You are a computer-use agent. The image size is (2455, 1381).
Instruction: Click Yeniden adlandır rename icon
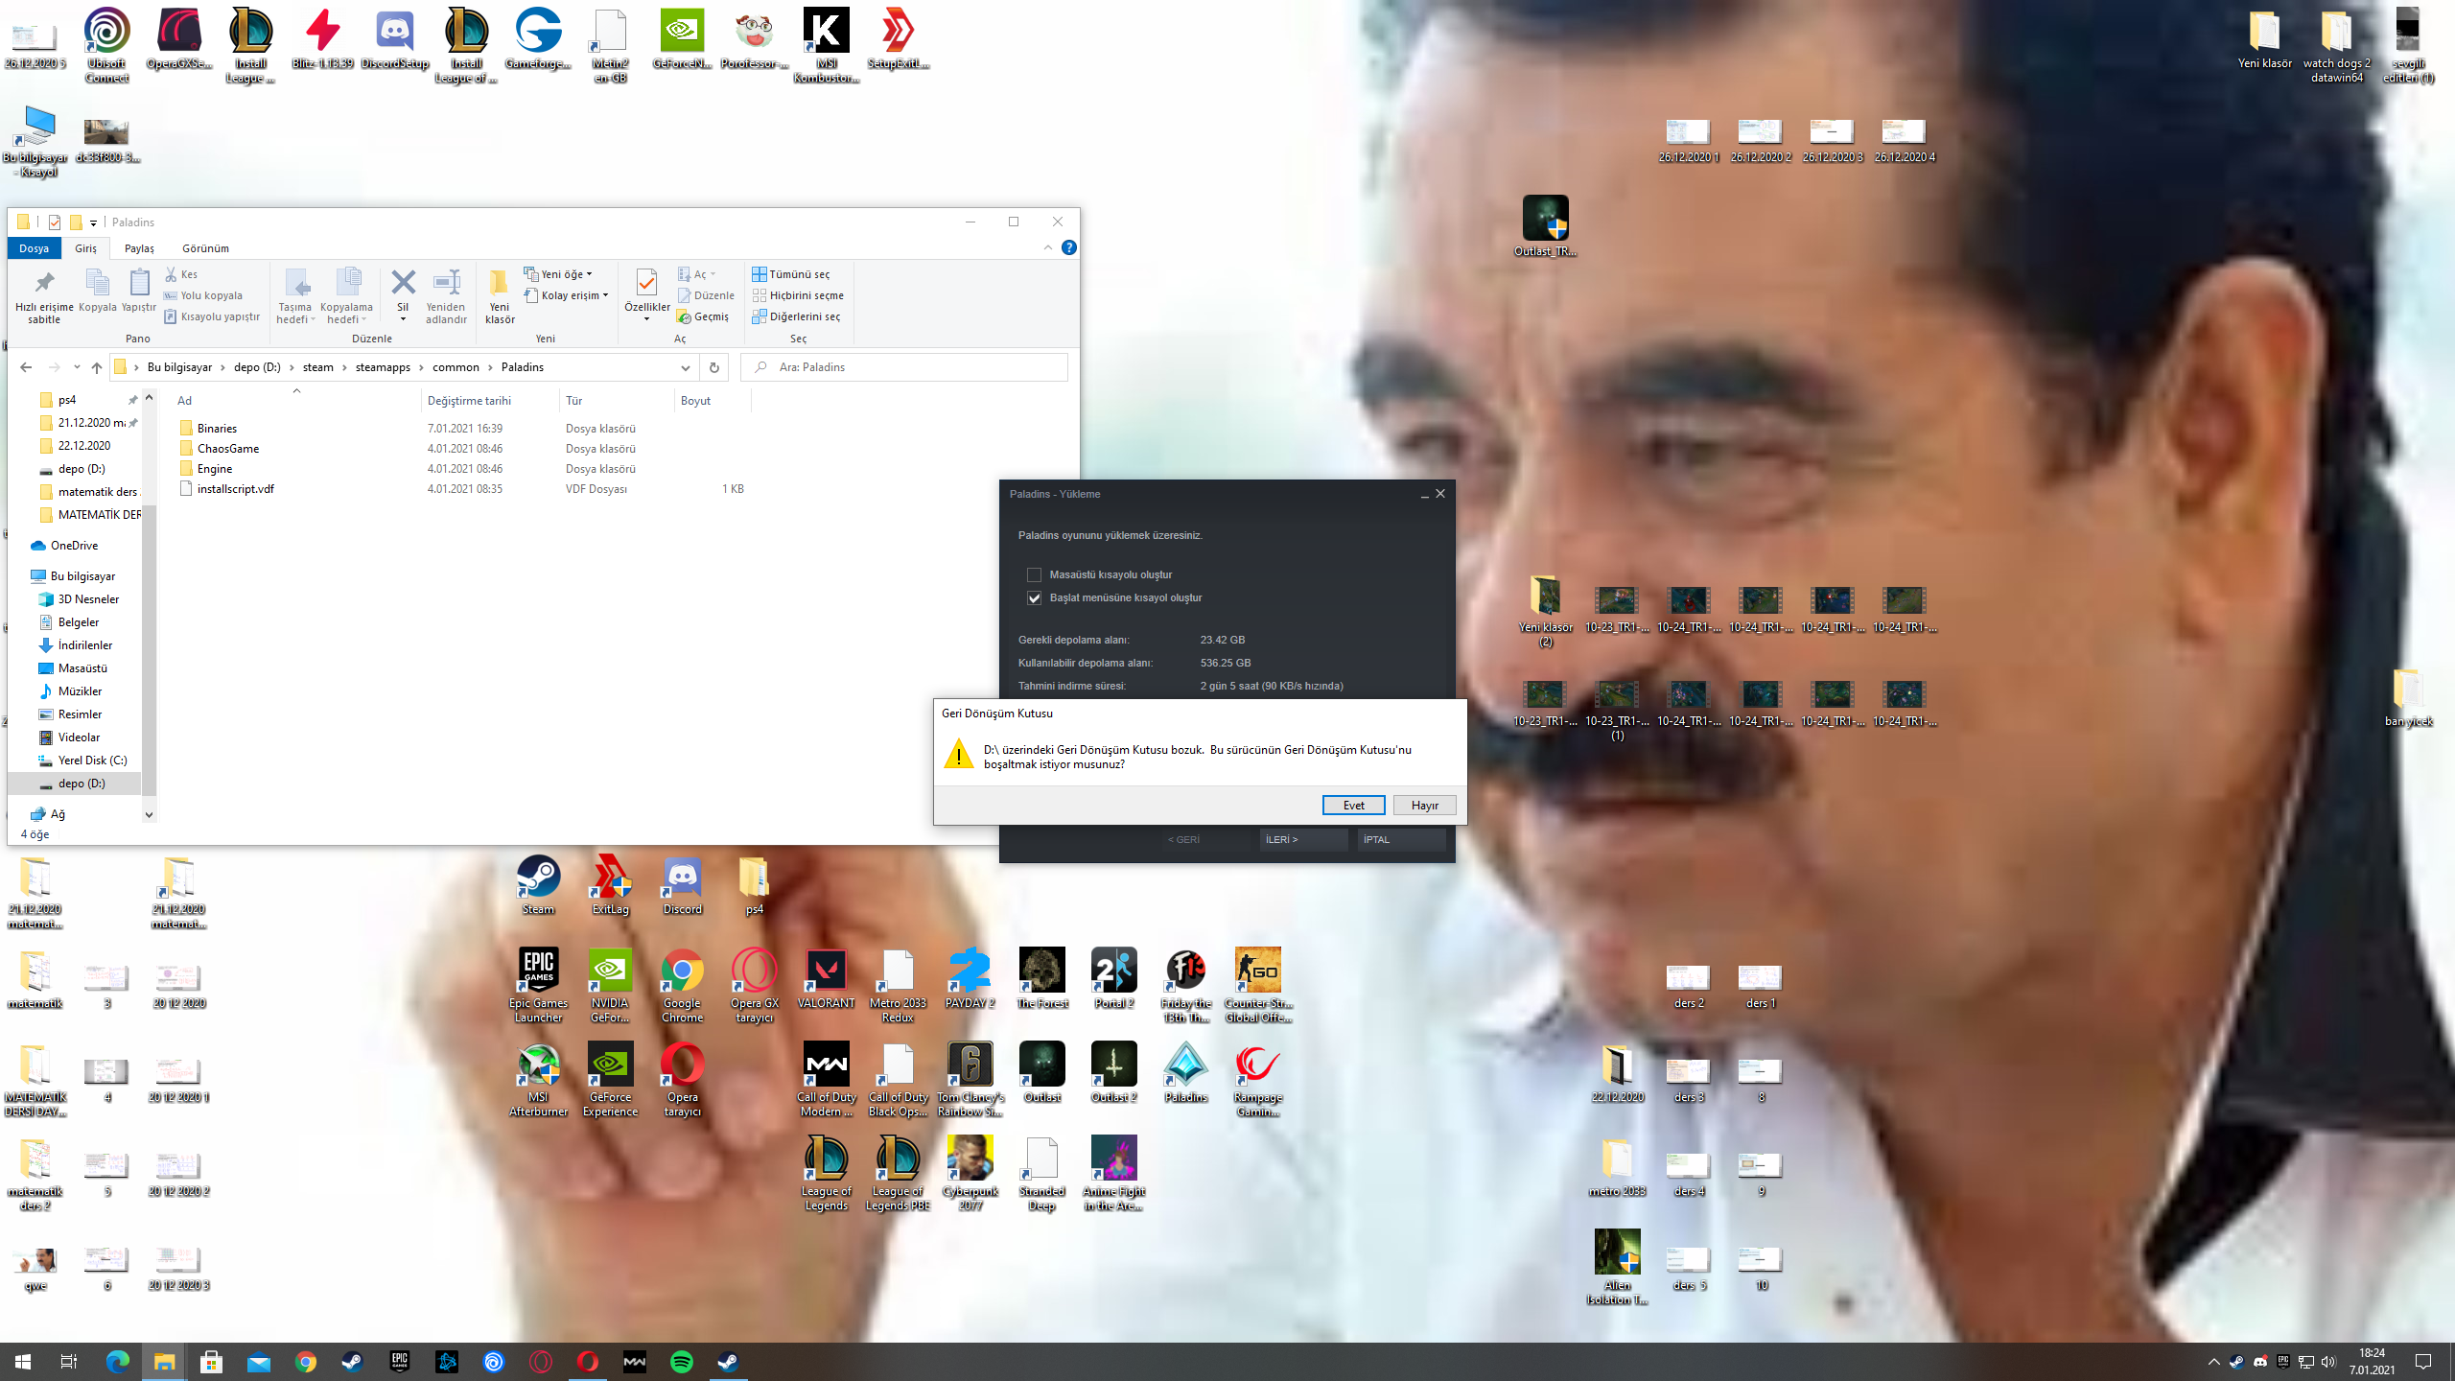(446, 295)
